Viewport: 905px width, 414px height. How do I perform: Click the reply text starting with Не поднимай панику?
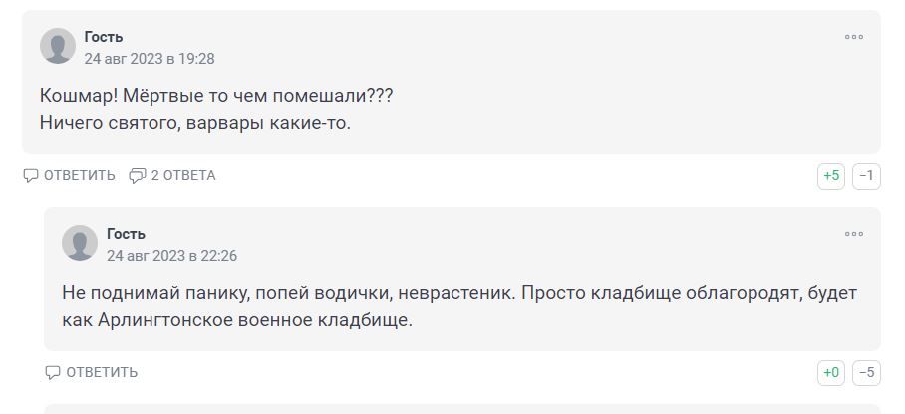tap(458, 294)
